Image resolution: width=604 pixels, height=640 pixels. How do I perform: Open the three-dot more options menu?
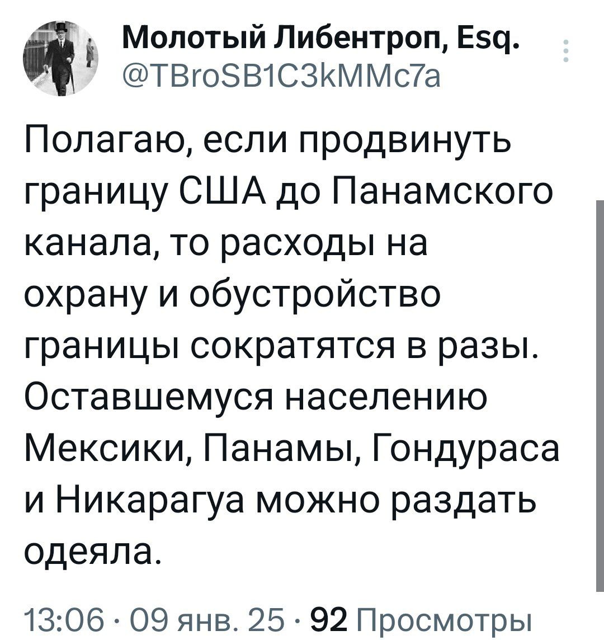565,51
